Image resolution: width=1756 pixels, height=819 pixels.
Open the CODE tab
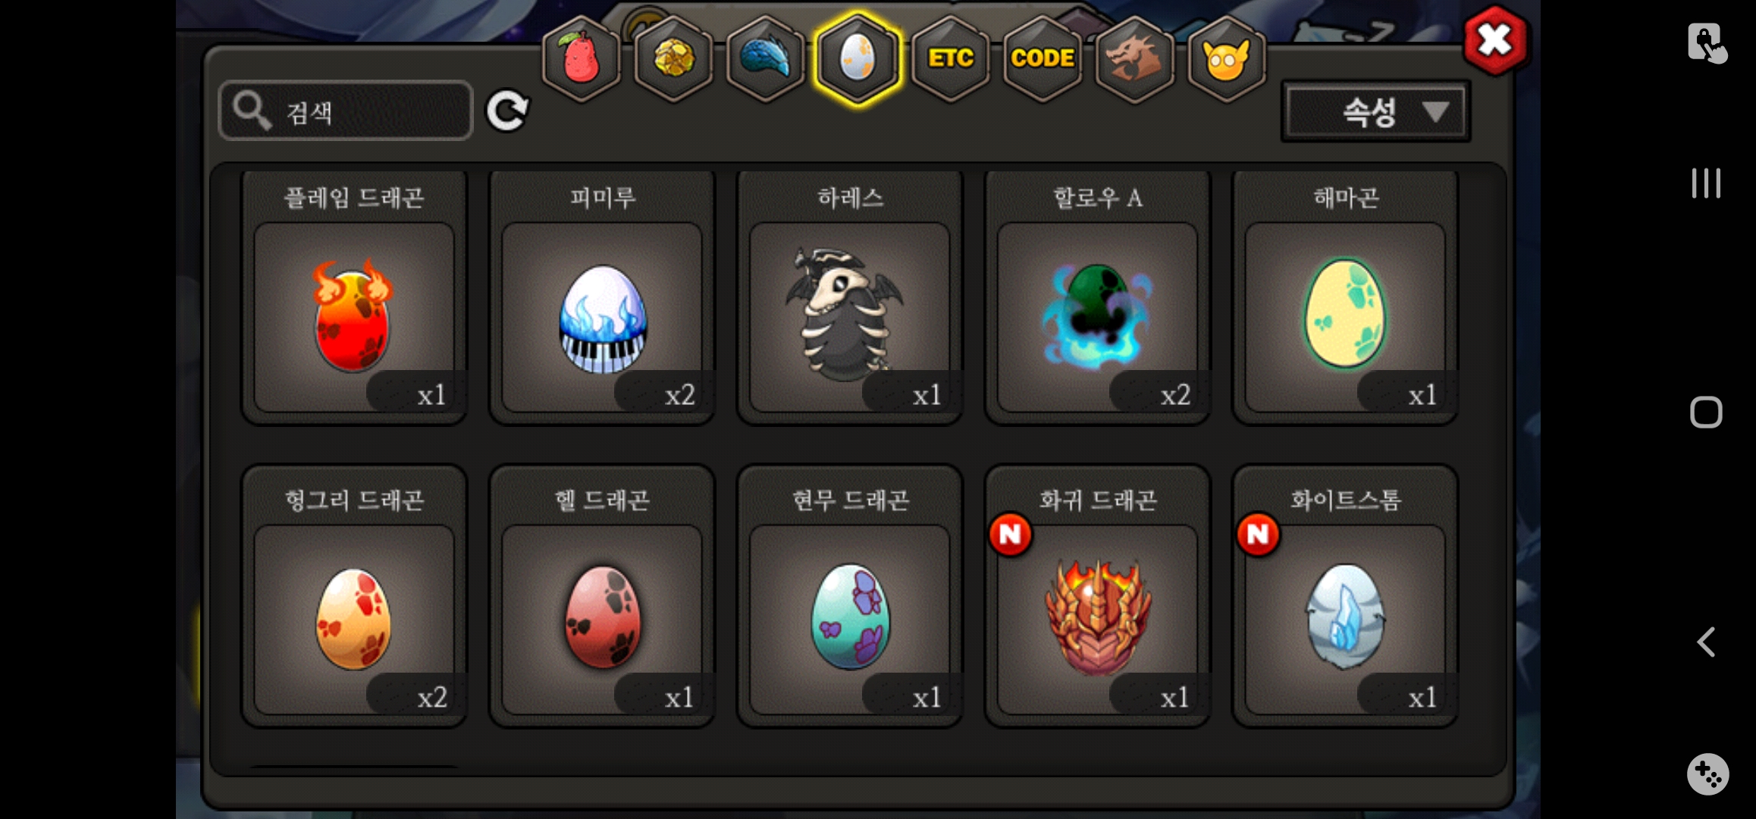click(1043, 58)
